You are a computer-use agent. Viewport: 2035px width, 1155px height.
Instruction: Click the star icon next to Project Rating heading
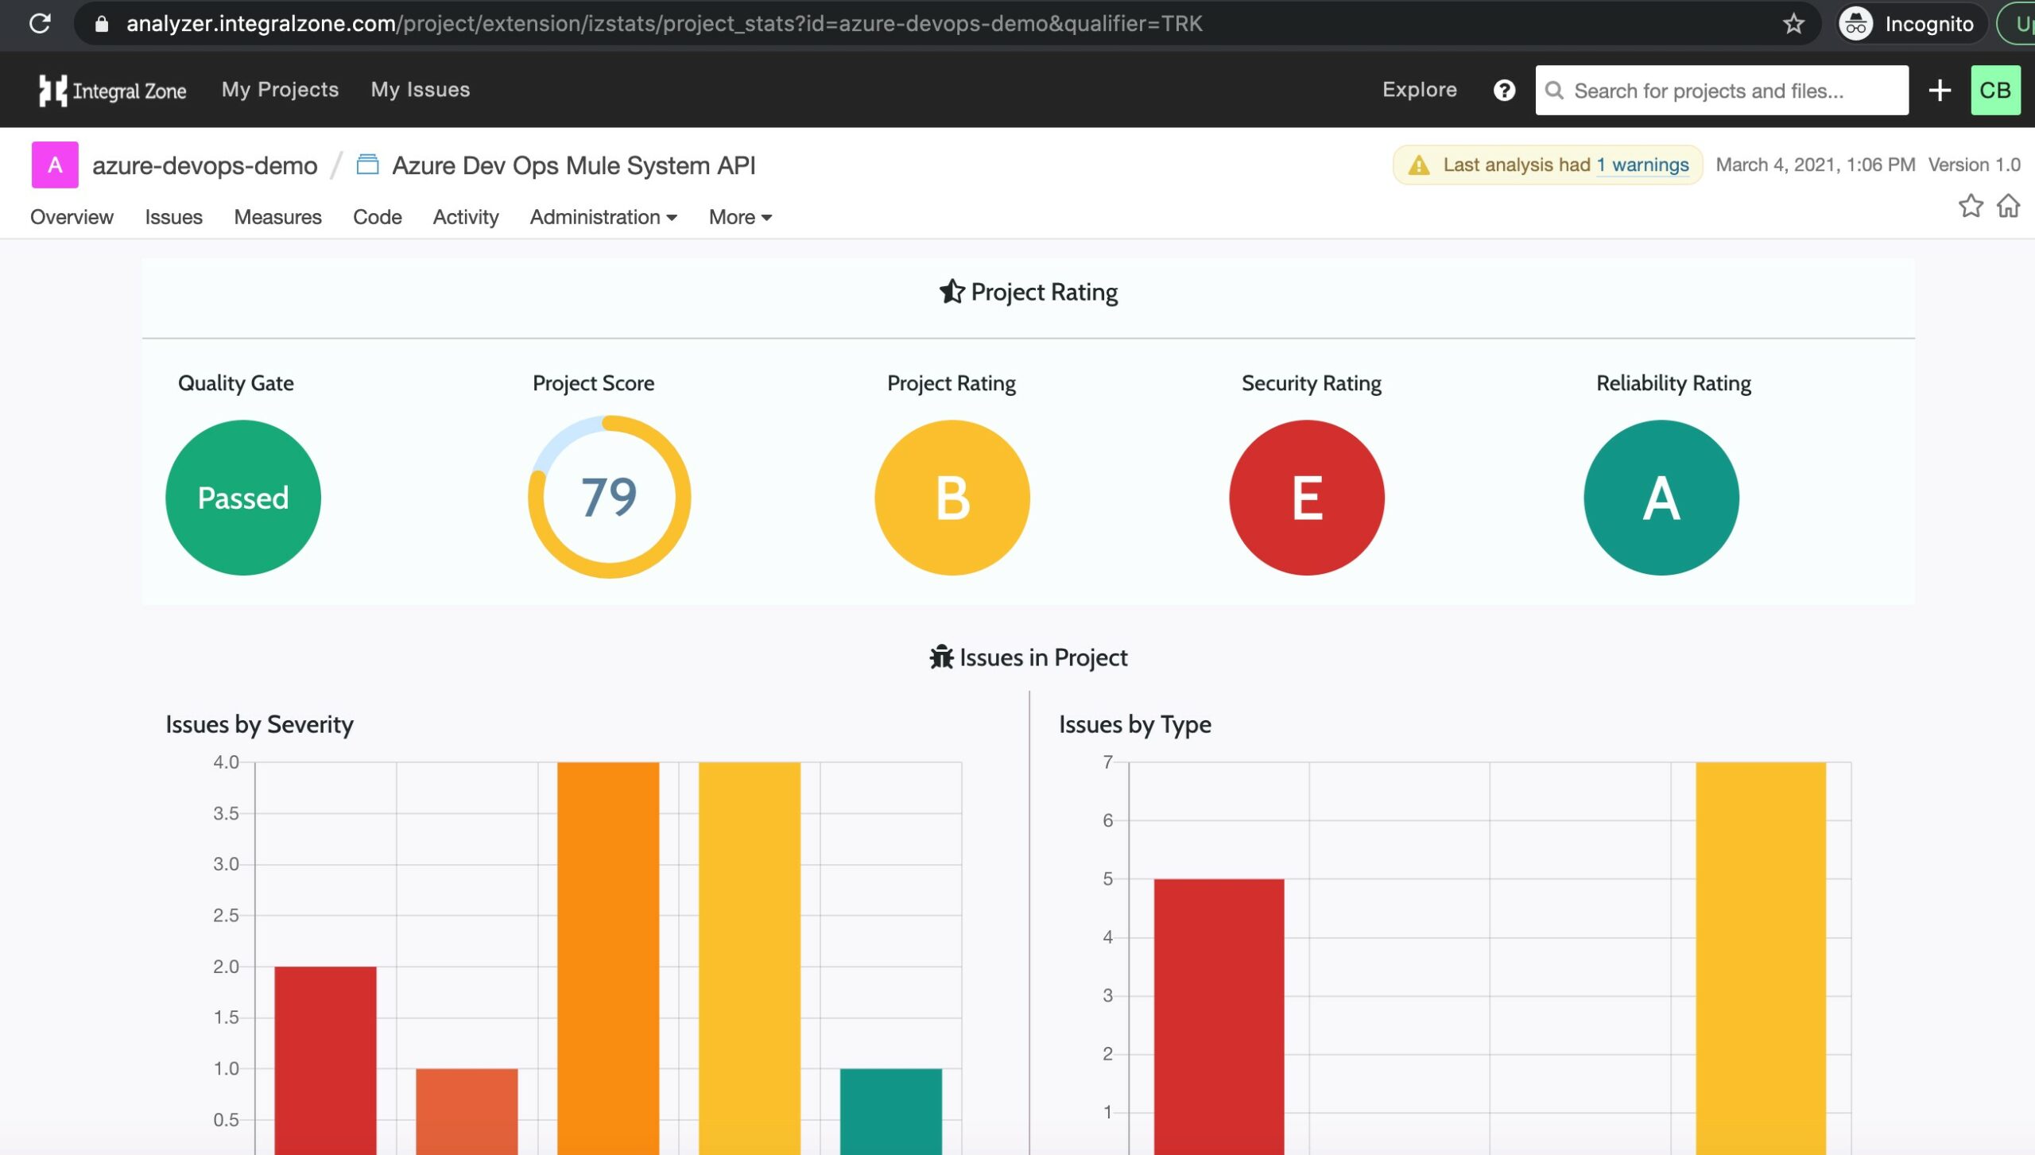click(x=952, y=292)
